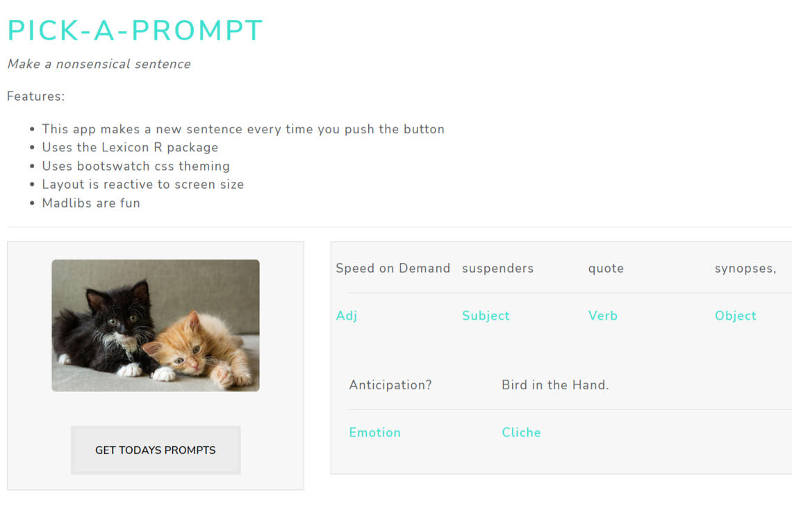Viewport: 792px width, 510px height.
Task: Select the Verb category label
Action: click(x=602, y=316)
